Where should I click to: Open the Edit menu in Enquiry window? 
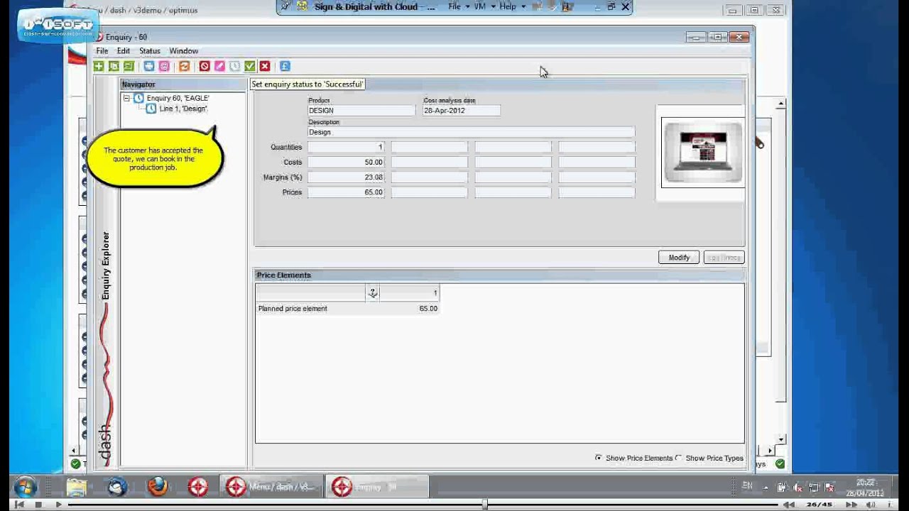pyautogui.click(x=124, y=51)
